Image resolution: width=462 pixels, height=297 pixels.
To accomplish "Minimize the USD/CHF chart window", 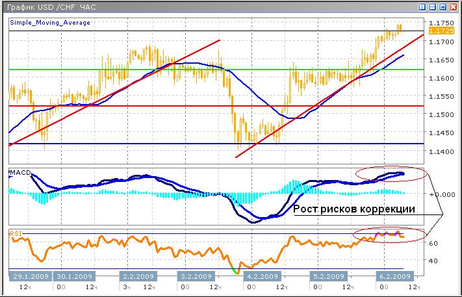I will tap(433, 6).
